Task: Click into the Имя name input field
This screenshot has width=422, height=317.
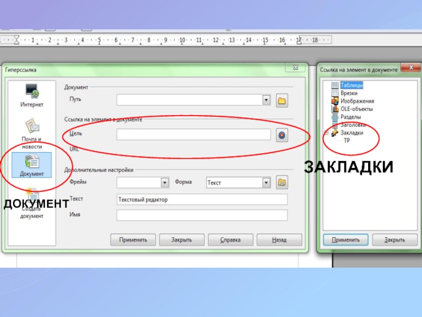Action: click(x=202, y=215)
